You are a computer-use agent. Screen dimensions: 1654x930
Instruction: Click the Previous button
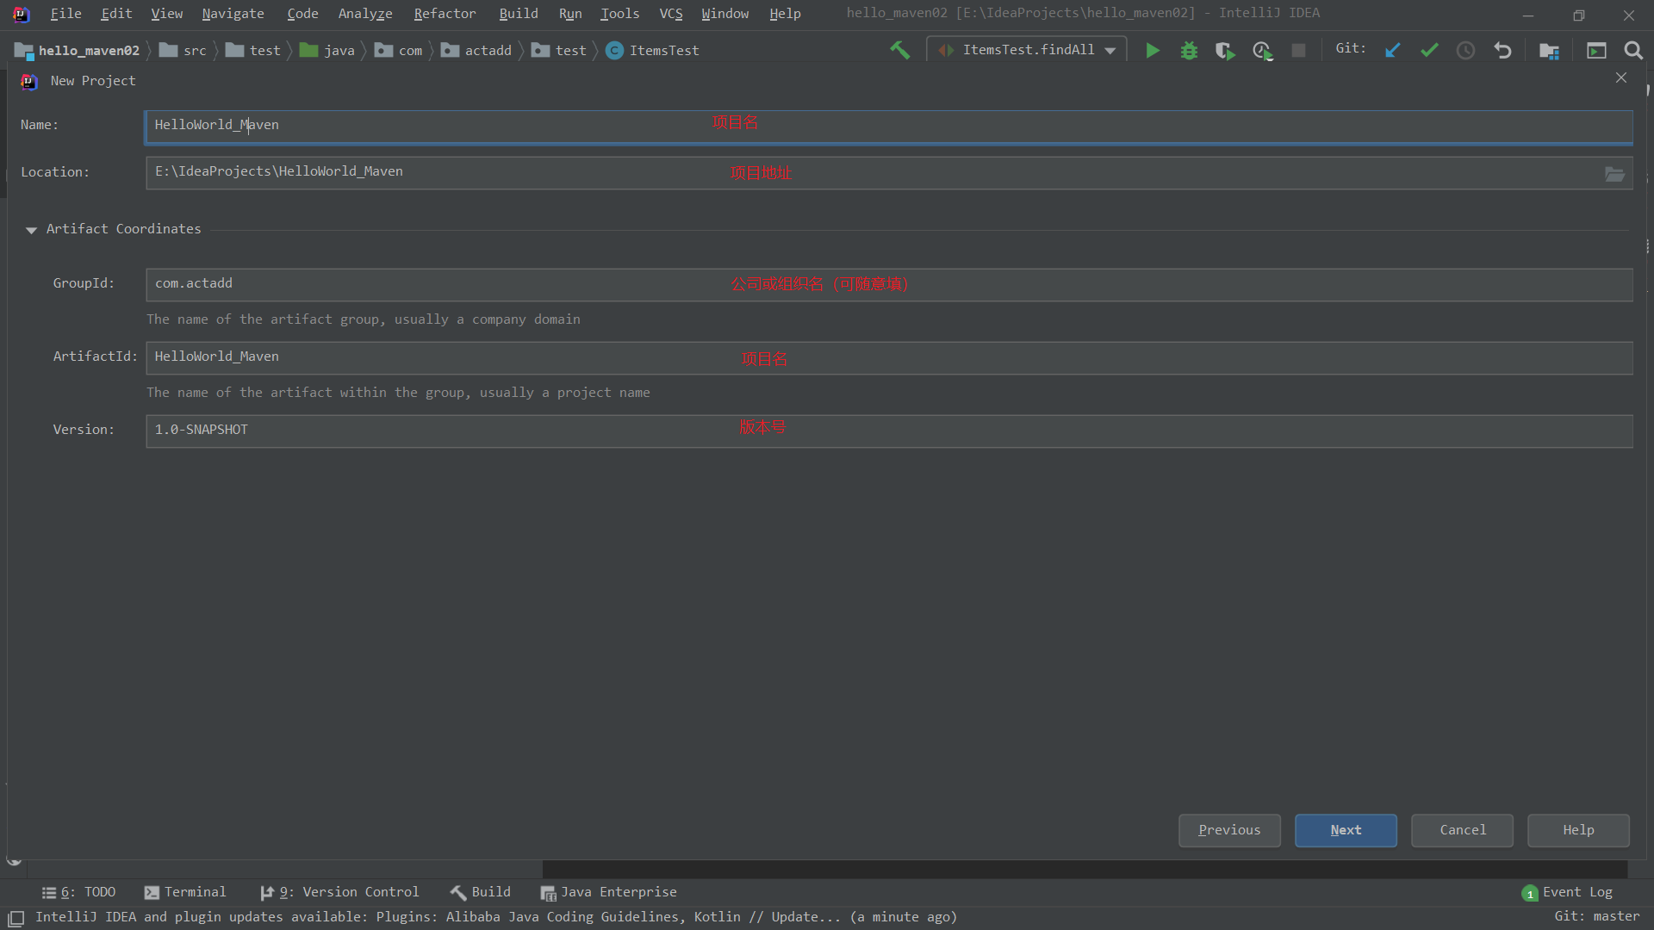[1229, 830]
